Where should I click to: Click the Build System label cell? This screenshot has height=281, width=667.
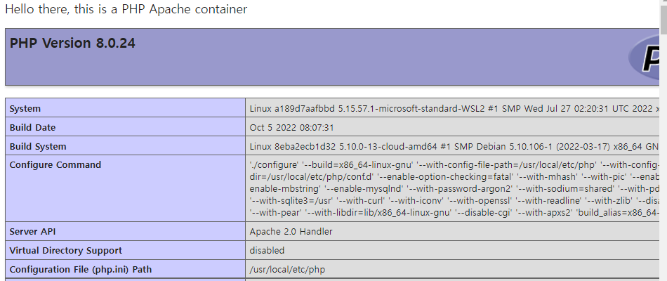[38, 147]
